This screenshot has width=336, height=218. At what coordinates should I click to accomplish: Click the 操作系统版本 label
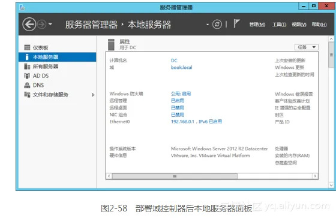click(122, 149)
